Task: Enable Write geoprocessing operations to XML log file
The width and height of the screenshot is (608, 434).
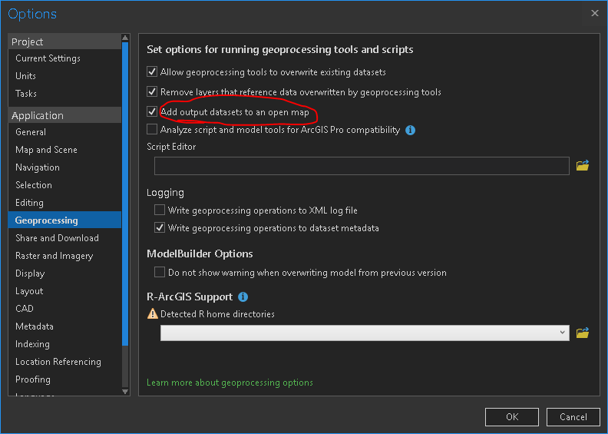Action: [160, 210]
